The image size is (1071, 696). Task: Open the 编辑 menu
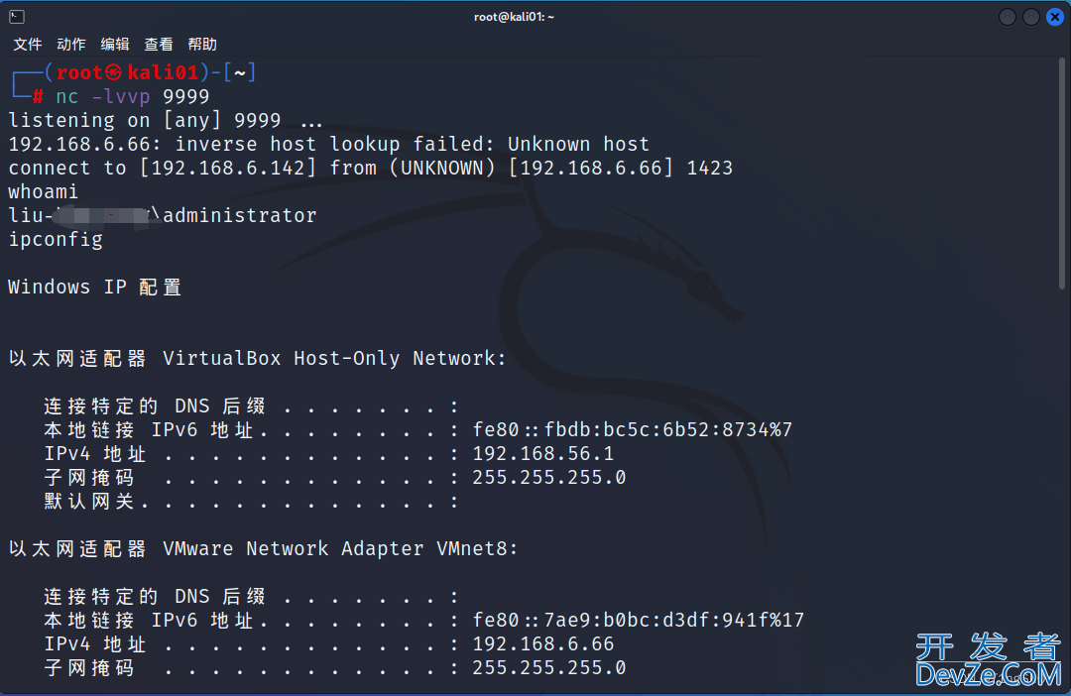(115, 45)
